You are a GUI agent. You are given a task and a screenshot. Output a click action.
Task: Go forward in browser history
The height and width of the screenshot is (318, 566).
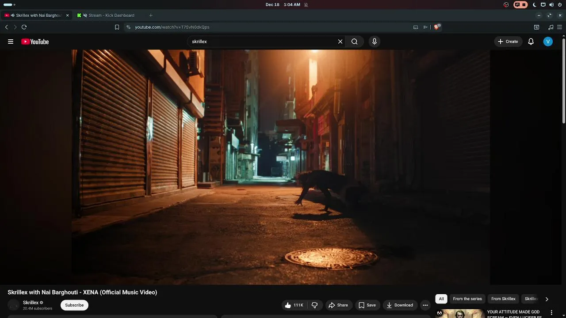[15, 27]
